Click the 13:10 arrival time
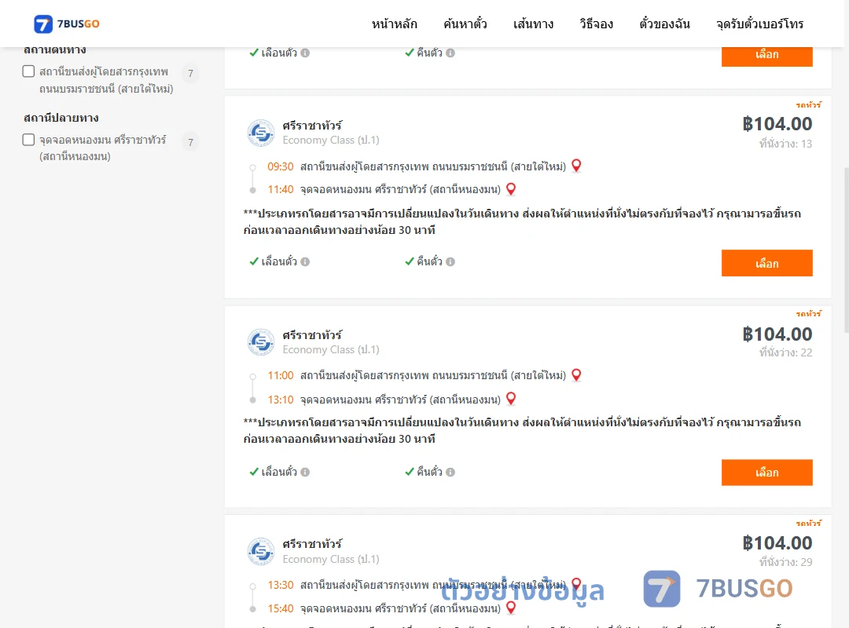Screen dimensions: 849x628 pyautogui.click(x=281, y=400)
